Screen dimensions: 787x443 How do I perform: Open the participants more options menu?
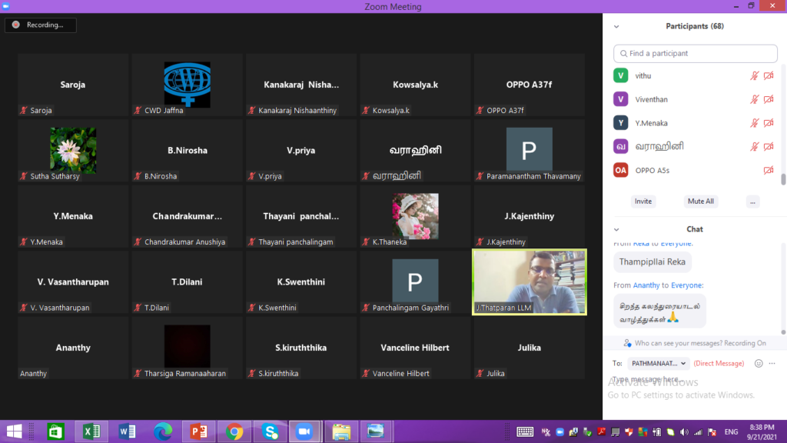(752, 202)
